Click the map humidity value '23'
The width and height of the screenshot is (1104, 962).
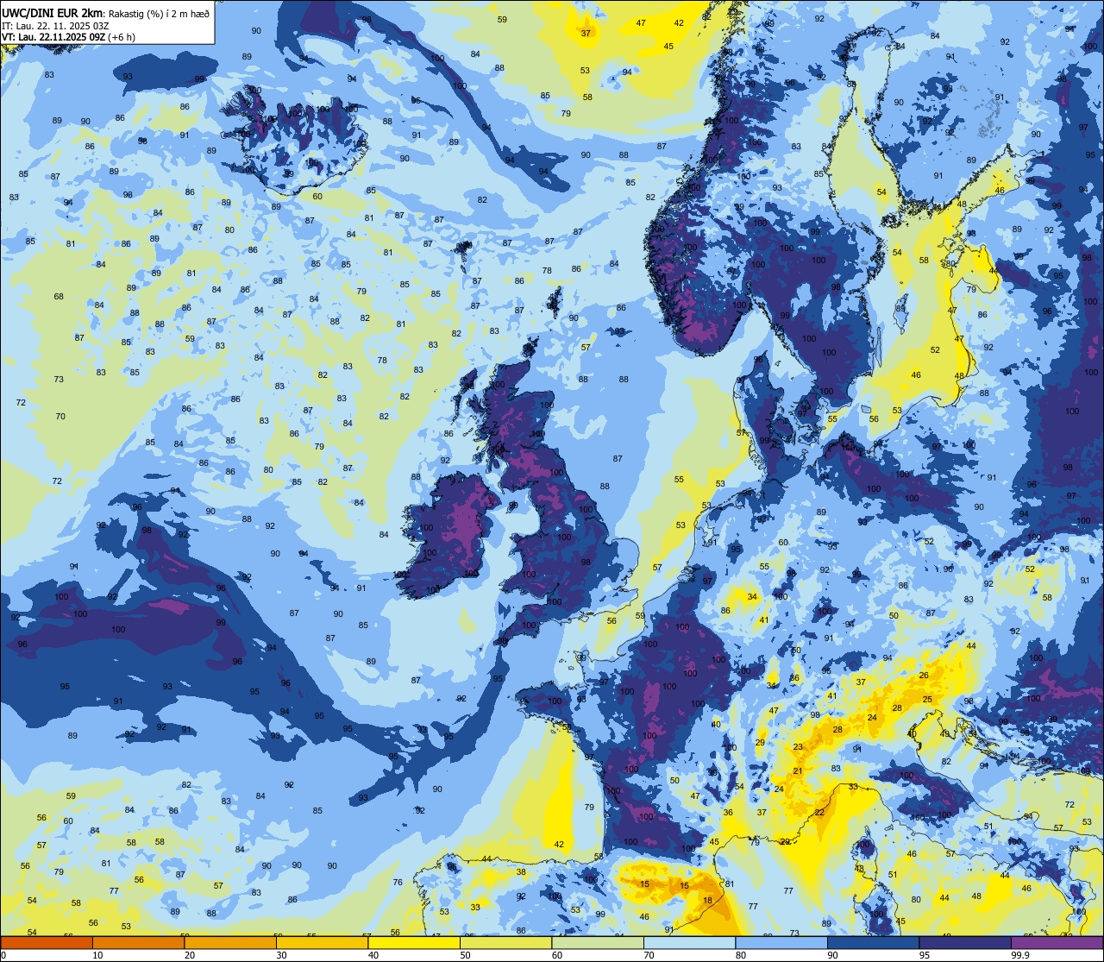click(x=798, y=747)
